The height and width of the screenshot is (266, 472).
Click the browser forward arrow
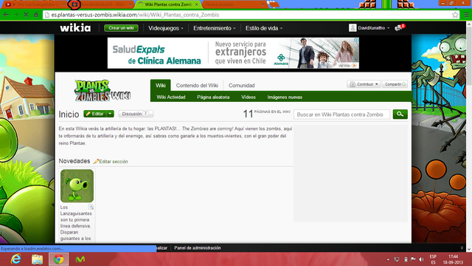(16, 15)
